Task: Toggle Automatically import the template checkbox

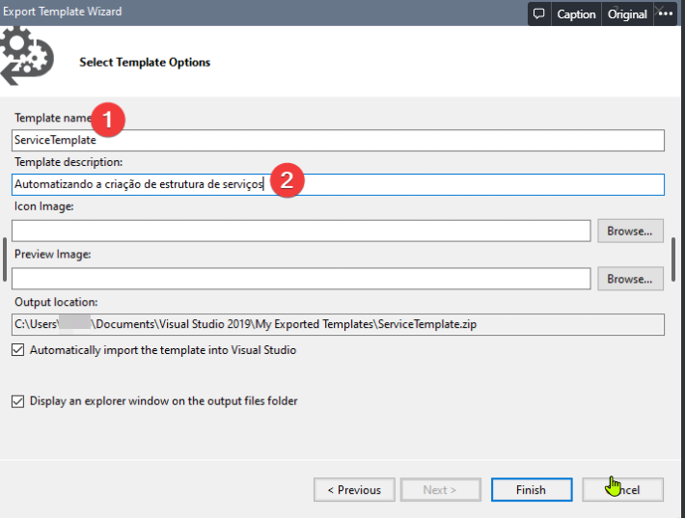Action: pyautogui.click(x=18, y=350)
